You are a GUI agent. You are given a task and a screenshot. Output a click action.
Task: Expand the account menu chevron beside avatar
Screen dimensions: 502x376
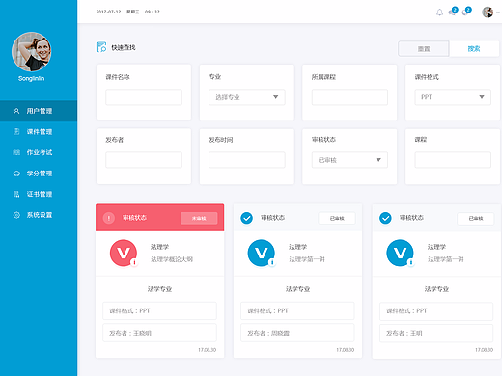[x=498, y=13]
